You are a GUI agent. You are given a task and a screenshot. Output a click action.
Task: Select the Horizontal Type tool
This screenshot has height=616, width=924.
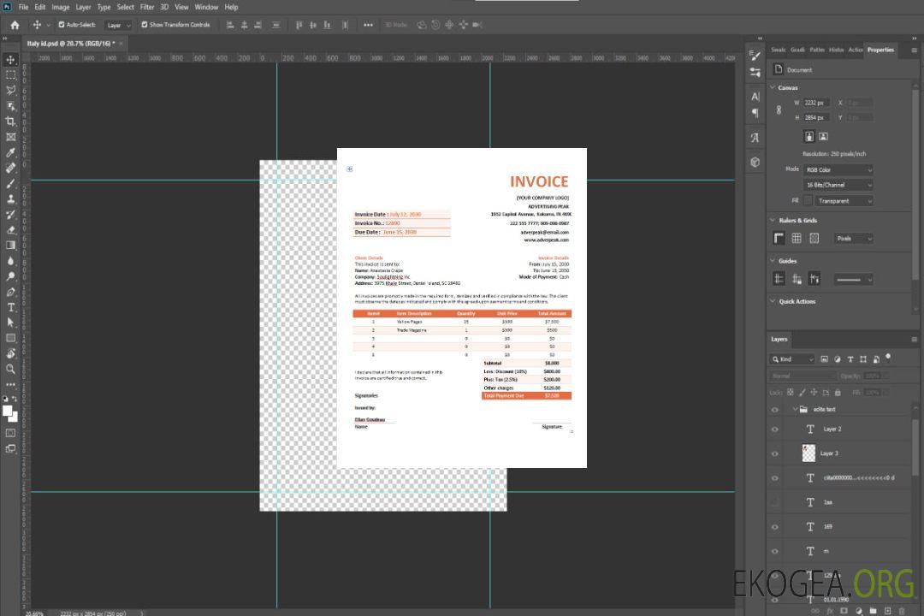coord(11,307)
